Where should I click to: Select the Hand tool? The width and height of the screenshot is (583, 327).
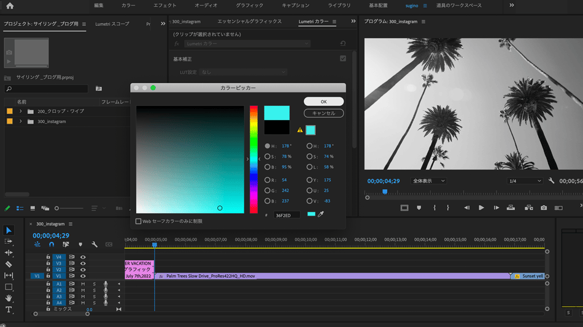(x=9, y=298)
